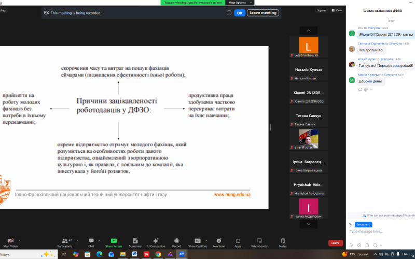The height and width of the screenshot is (259, 415).
Task: Toggle Show Captions (CC) icon
Action: pyautogui.click(x=198, y=240)
